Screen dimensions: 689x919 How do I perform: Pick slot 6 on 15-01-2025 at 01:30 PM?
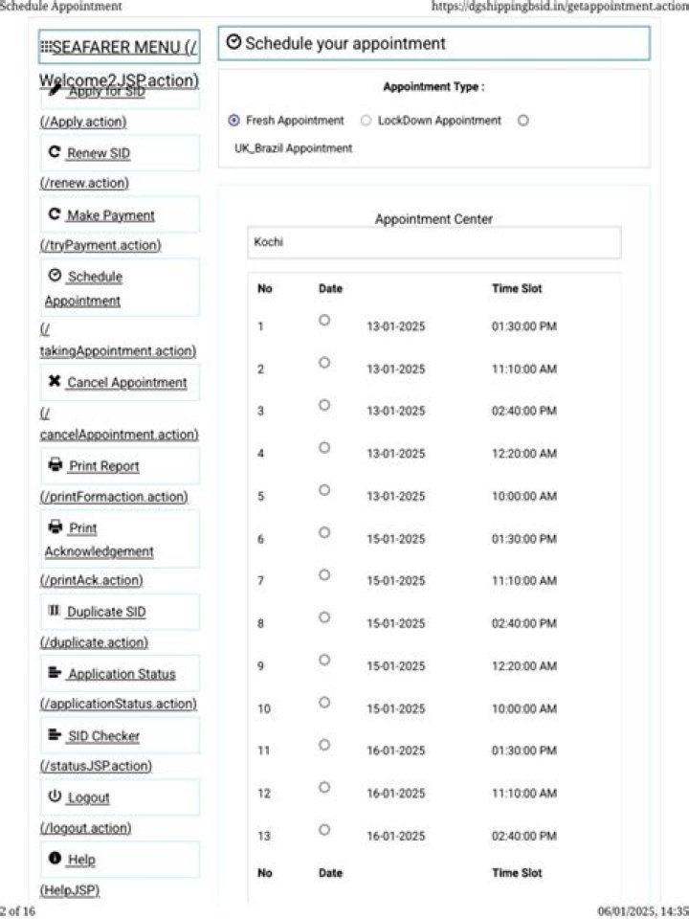tap(324, 532)
